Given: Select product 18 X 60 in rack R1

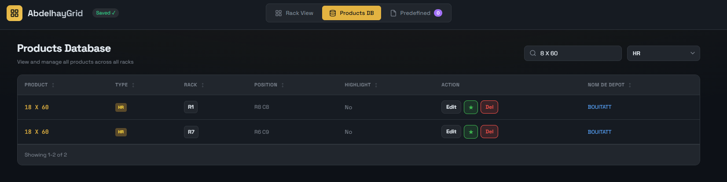Looking at the screenshot, I should click(37, 107).
